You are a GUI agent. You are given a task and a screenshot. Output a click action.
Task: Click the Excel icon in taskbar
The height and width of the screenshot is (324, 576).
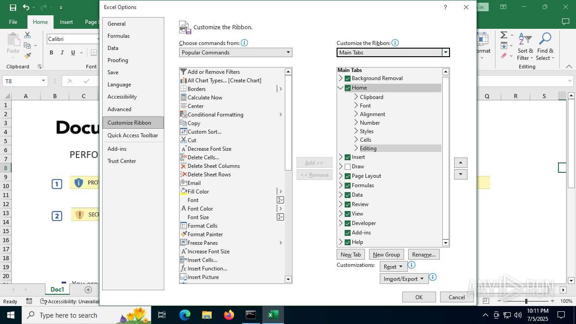[x=273, y=315]
